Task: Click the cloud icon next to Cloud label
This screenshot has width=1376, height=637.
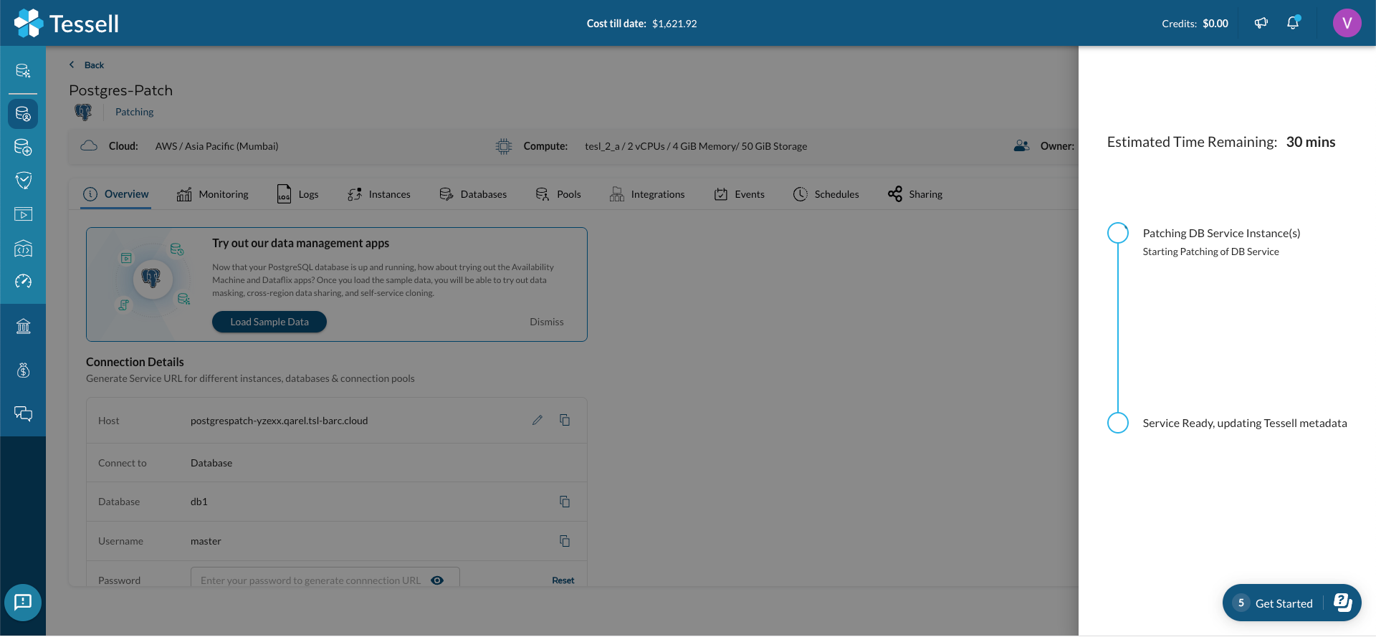Action: pos(89,145)
